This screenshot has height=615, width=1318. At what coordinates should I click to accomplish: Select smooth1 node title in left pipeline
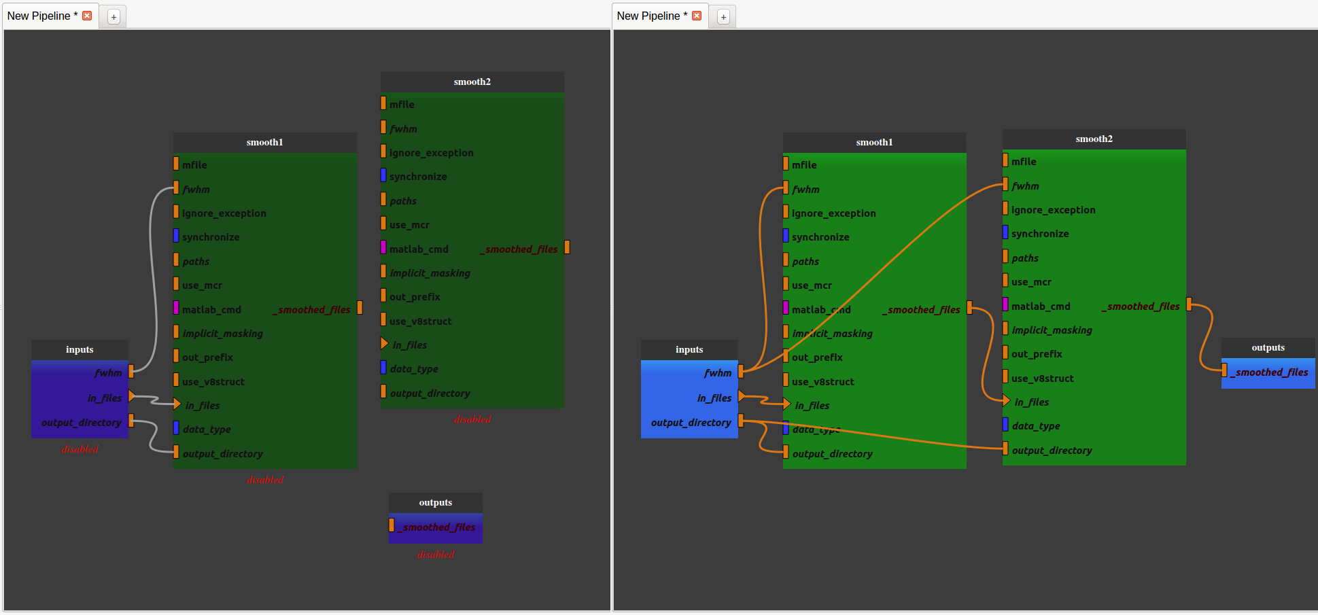point(265,142)
